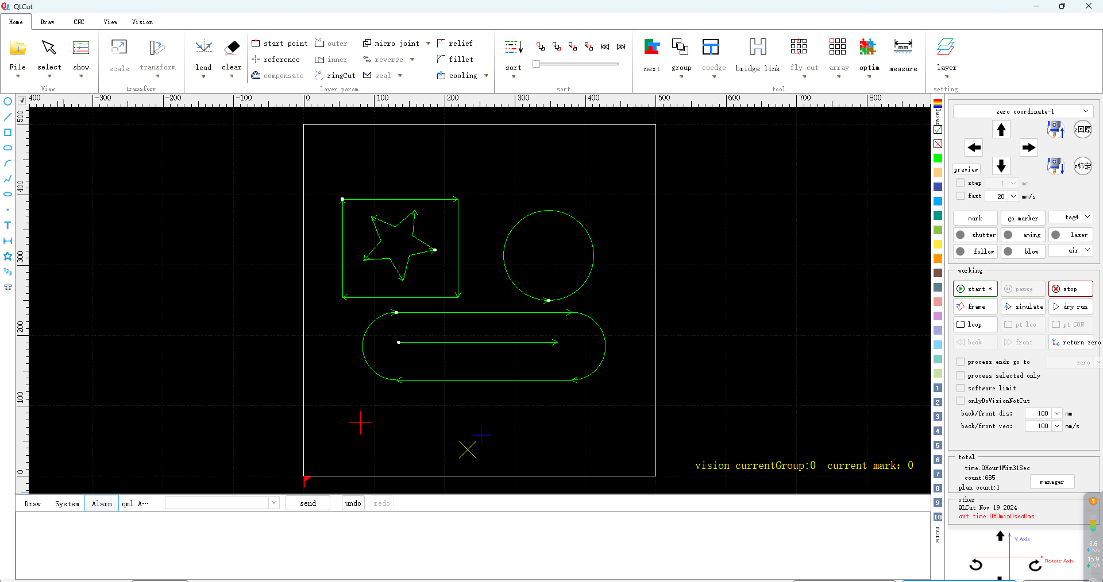Expand the fast speed dropdown
The image size is (1103, 582).
[1013, 196]
